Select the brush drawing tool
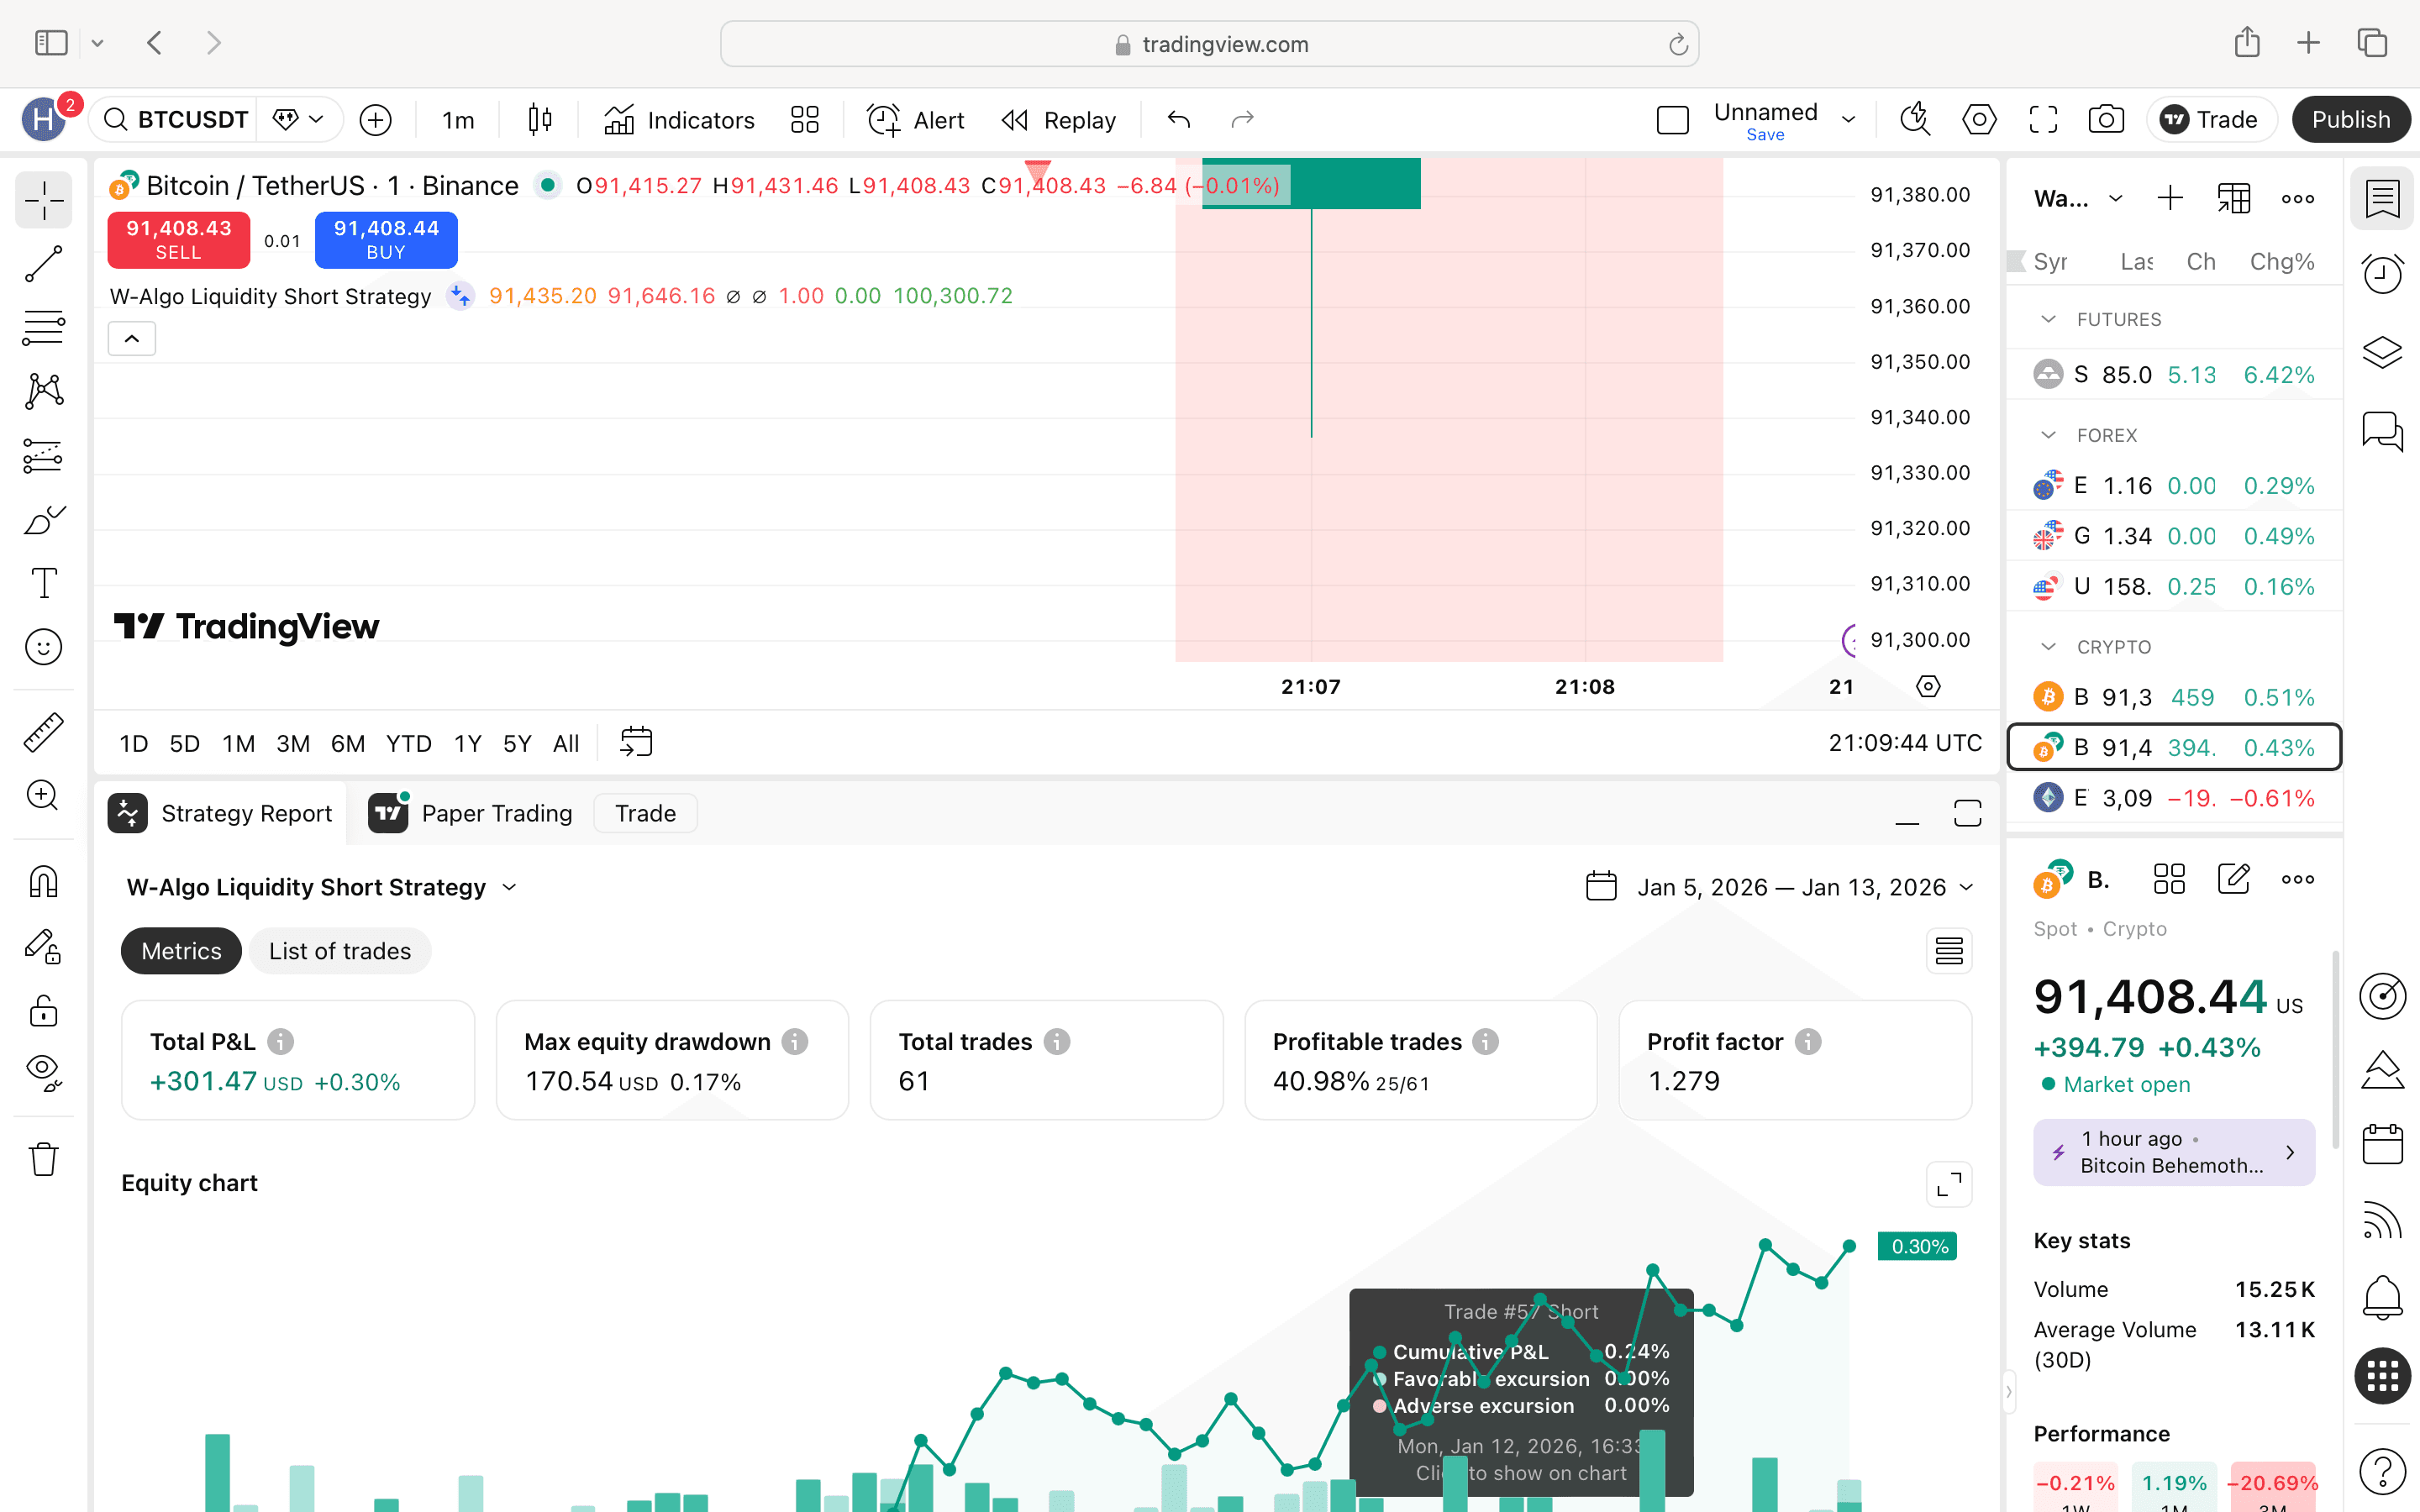Image resolution: width=2420 pixels, height=1512 pixels. (x=43, y=519)
